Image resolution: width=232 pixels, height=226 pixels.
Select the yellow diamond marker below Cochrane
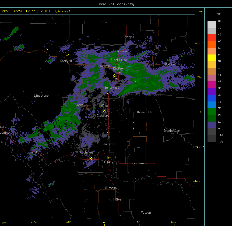(92, 159)
